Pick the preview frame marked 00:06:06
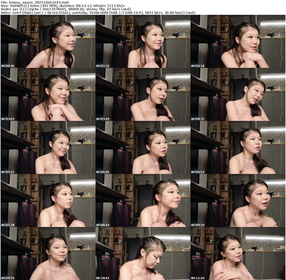 pyautogui.click(x=143, y=147)
